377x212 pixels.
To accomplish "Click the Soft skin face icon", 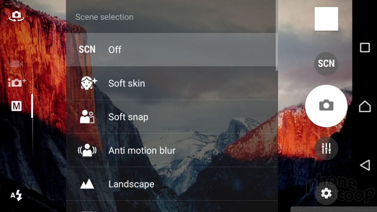I will pos(89,83).
